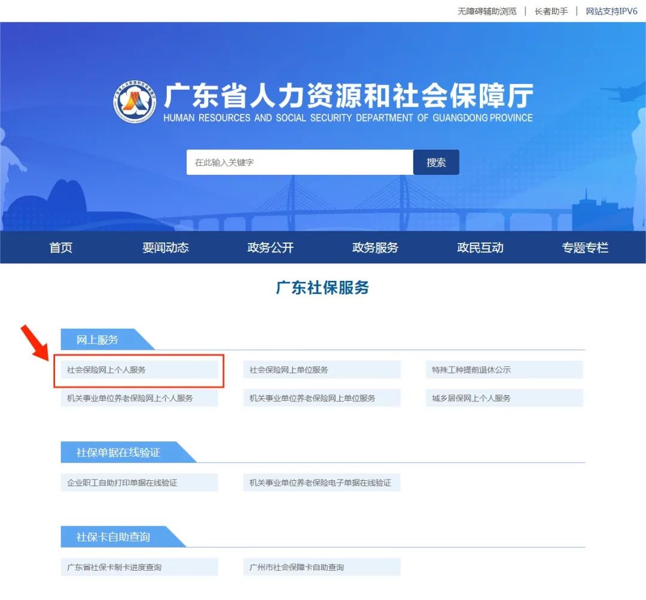Click the 搜索 search button

pyautogui.click(x=436, y=162)
